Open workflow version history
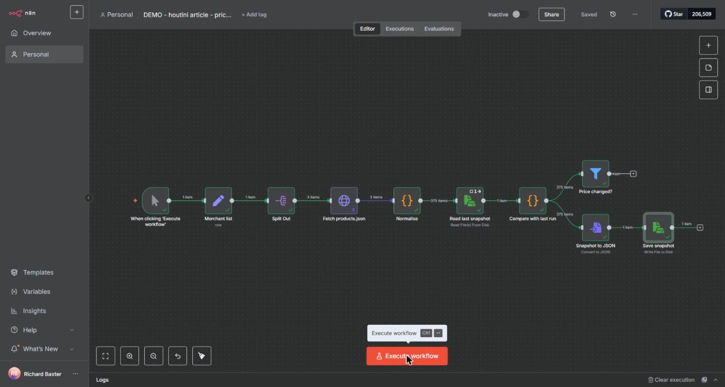Image resolution: width=725 pixels, height=387 pixels. pyautogui.click(x=613, y=14)
